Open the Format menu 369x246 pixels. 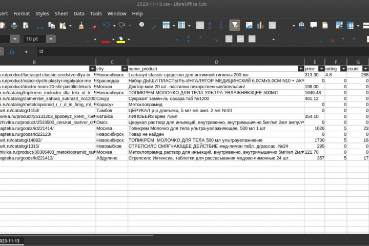(x=22, y=14)
